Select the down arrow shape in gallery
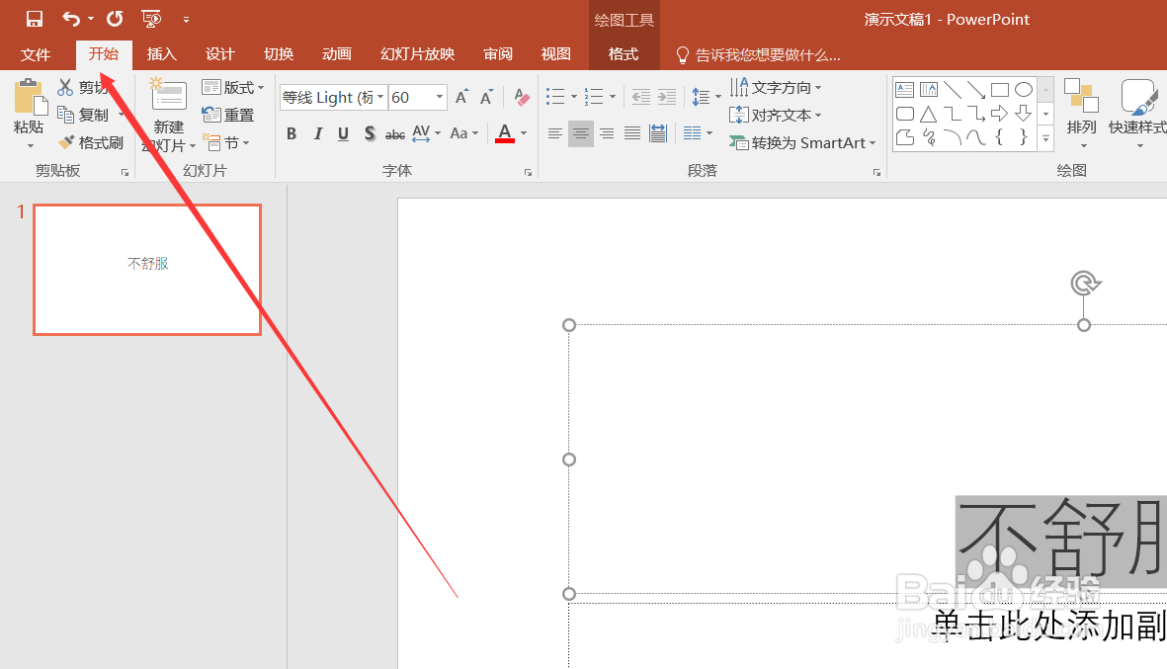 point(1024,114)
